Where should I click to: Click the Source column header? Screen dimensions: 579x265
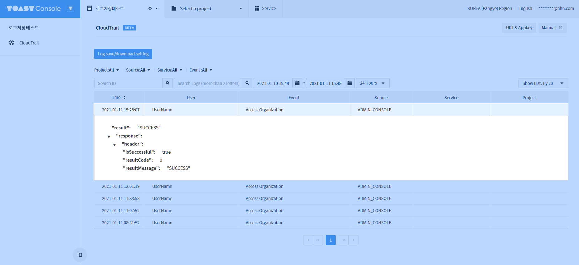pos(381,98)
